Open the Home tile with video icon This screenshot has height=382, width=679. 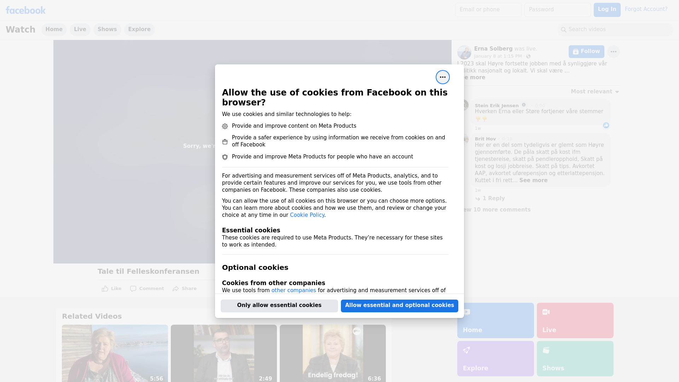point(495,320)
